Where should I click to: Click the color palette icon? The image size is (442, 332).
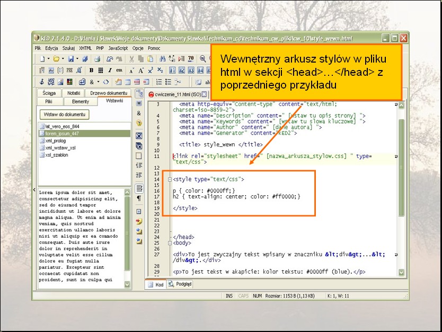coord(68,82)
